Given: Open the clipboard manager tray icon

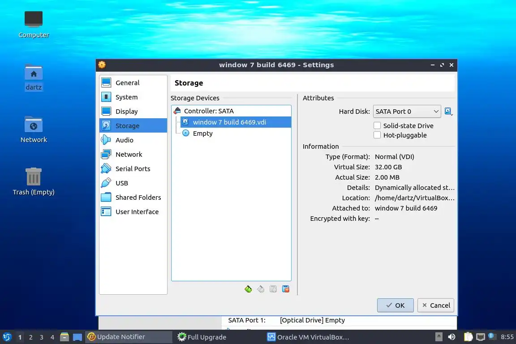Looking at the screenshot, I should click(x=468, y=337).
